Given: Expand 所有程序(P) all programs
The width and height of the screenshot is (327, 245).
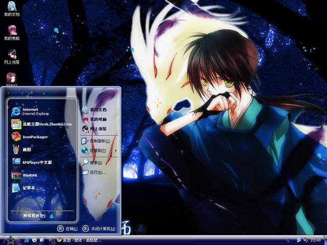Looking at the screenshot, I should (x=39, y=216).
